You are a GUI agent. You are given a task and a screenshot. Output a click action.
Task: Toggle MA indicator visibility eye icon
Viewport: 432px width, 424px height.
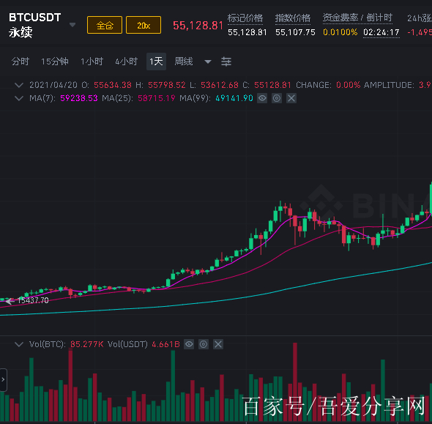[262, 98]
